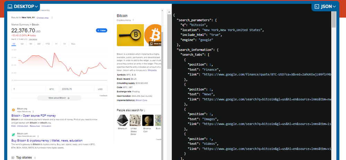346x160 pixels.
Task: Click the Videos link URL in JSON
Action: [267, 149]
